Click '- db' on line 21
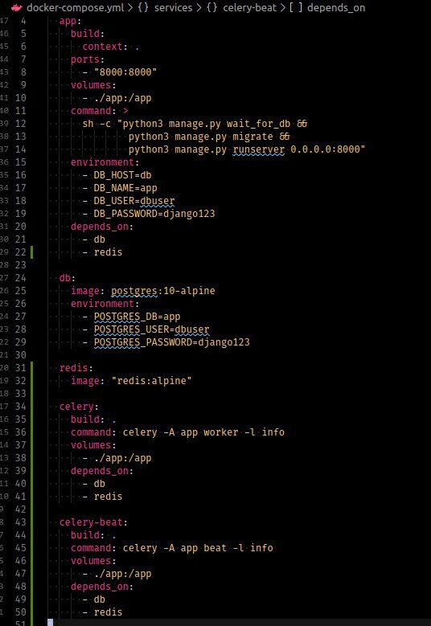This screenshot has width=431, height=626. click(94, 239)
